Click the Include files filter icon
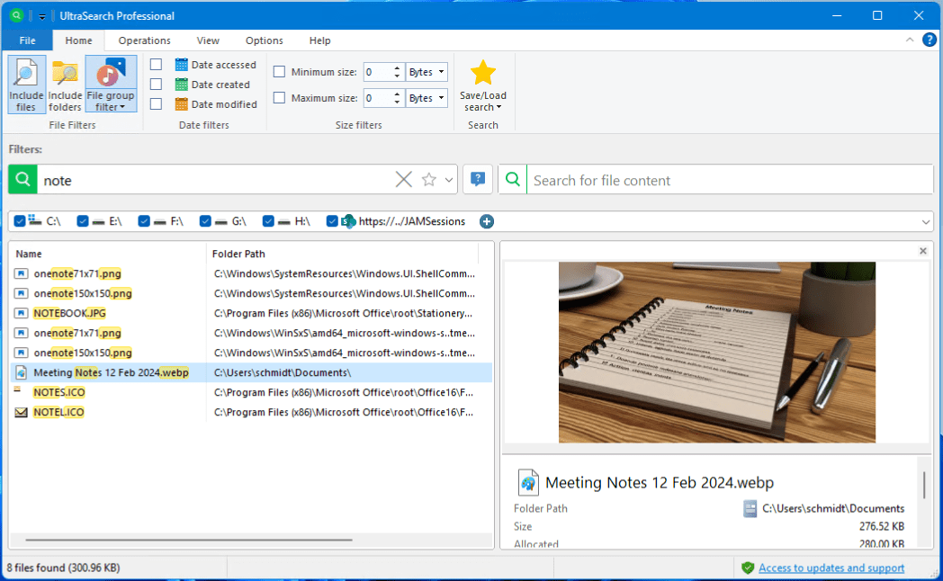 (x=26, y=84)
